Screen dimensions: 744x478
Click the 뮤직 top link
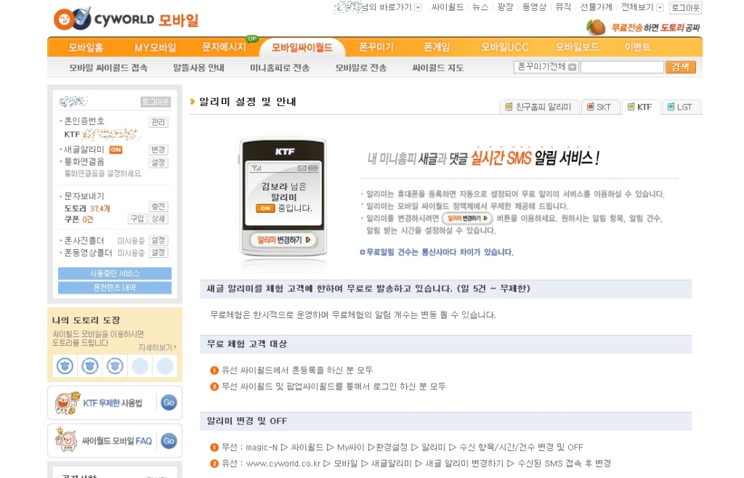[x=563, y=7]
